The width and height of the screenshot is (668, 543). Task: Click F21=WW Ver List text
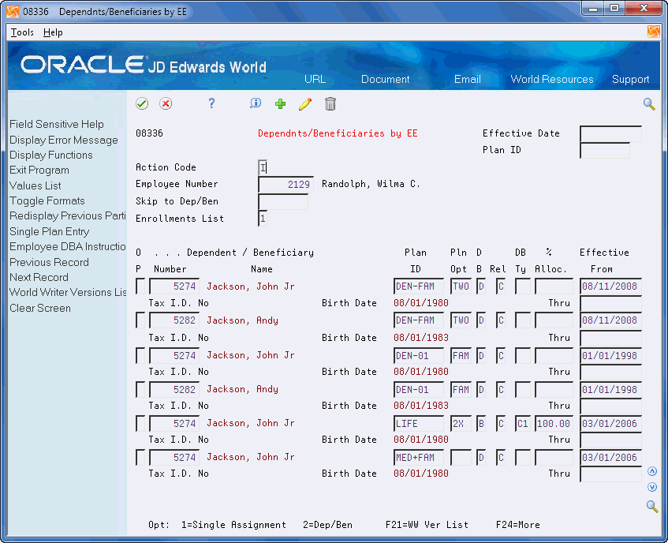[x=427, y=525]
